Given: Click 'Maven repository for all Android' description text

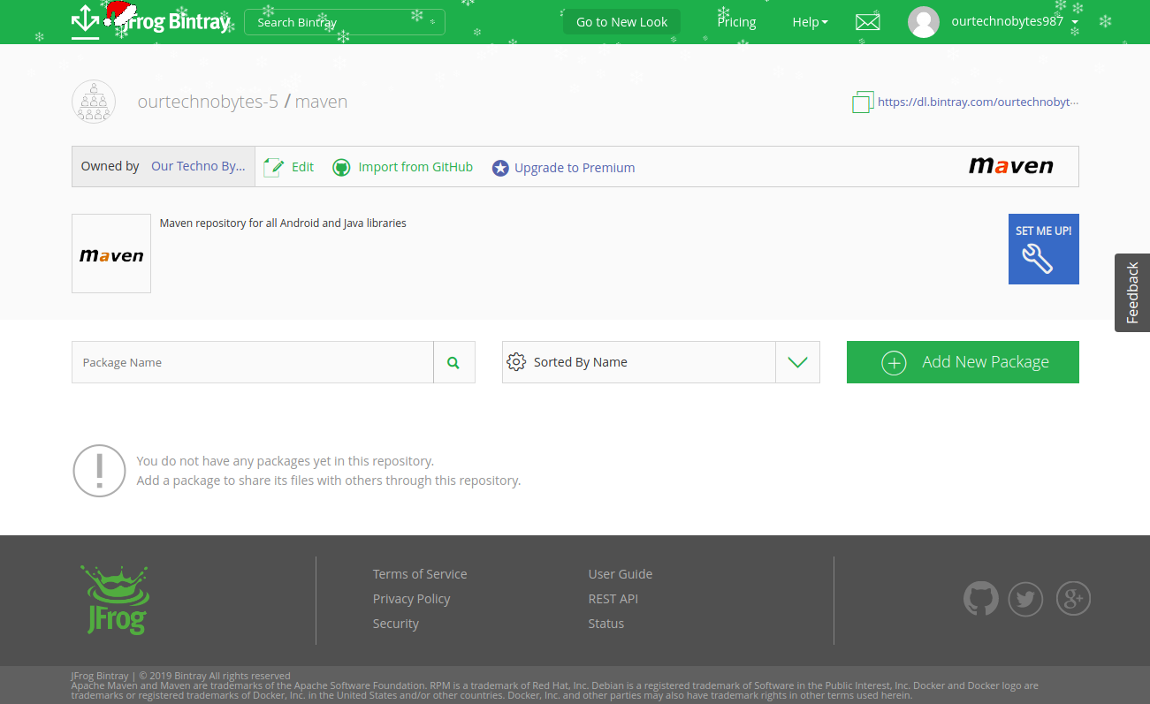Looking at the screenshot, I should pos(283,223).
